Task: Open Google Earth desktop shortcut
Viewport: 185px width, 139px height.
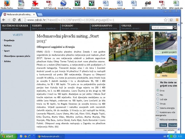Action: point(63,5)
